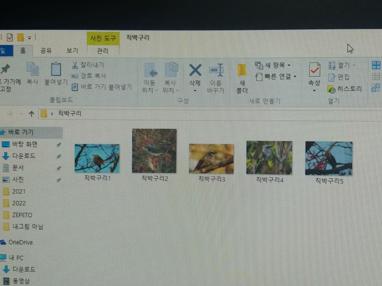Open the quick access toolbar customize dropdown
Screen dimensions: 382x286
point(30,38)
